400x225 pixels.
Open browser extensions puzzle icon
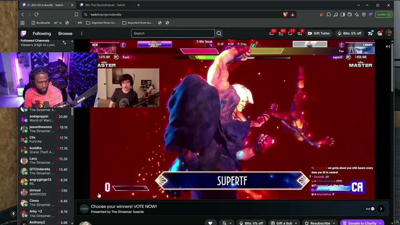coord(329,14)
